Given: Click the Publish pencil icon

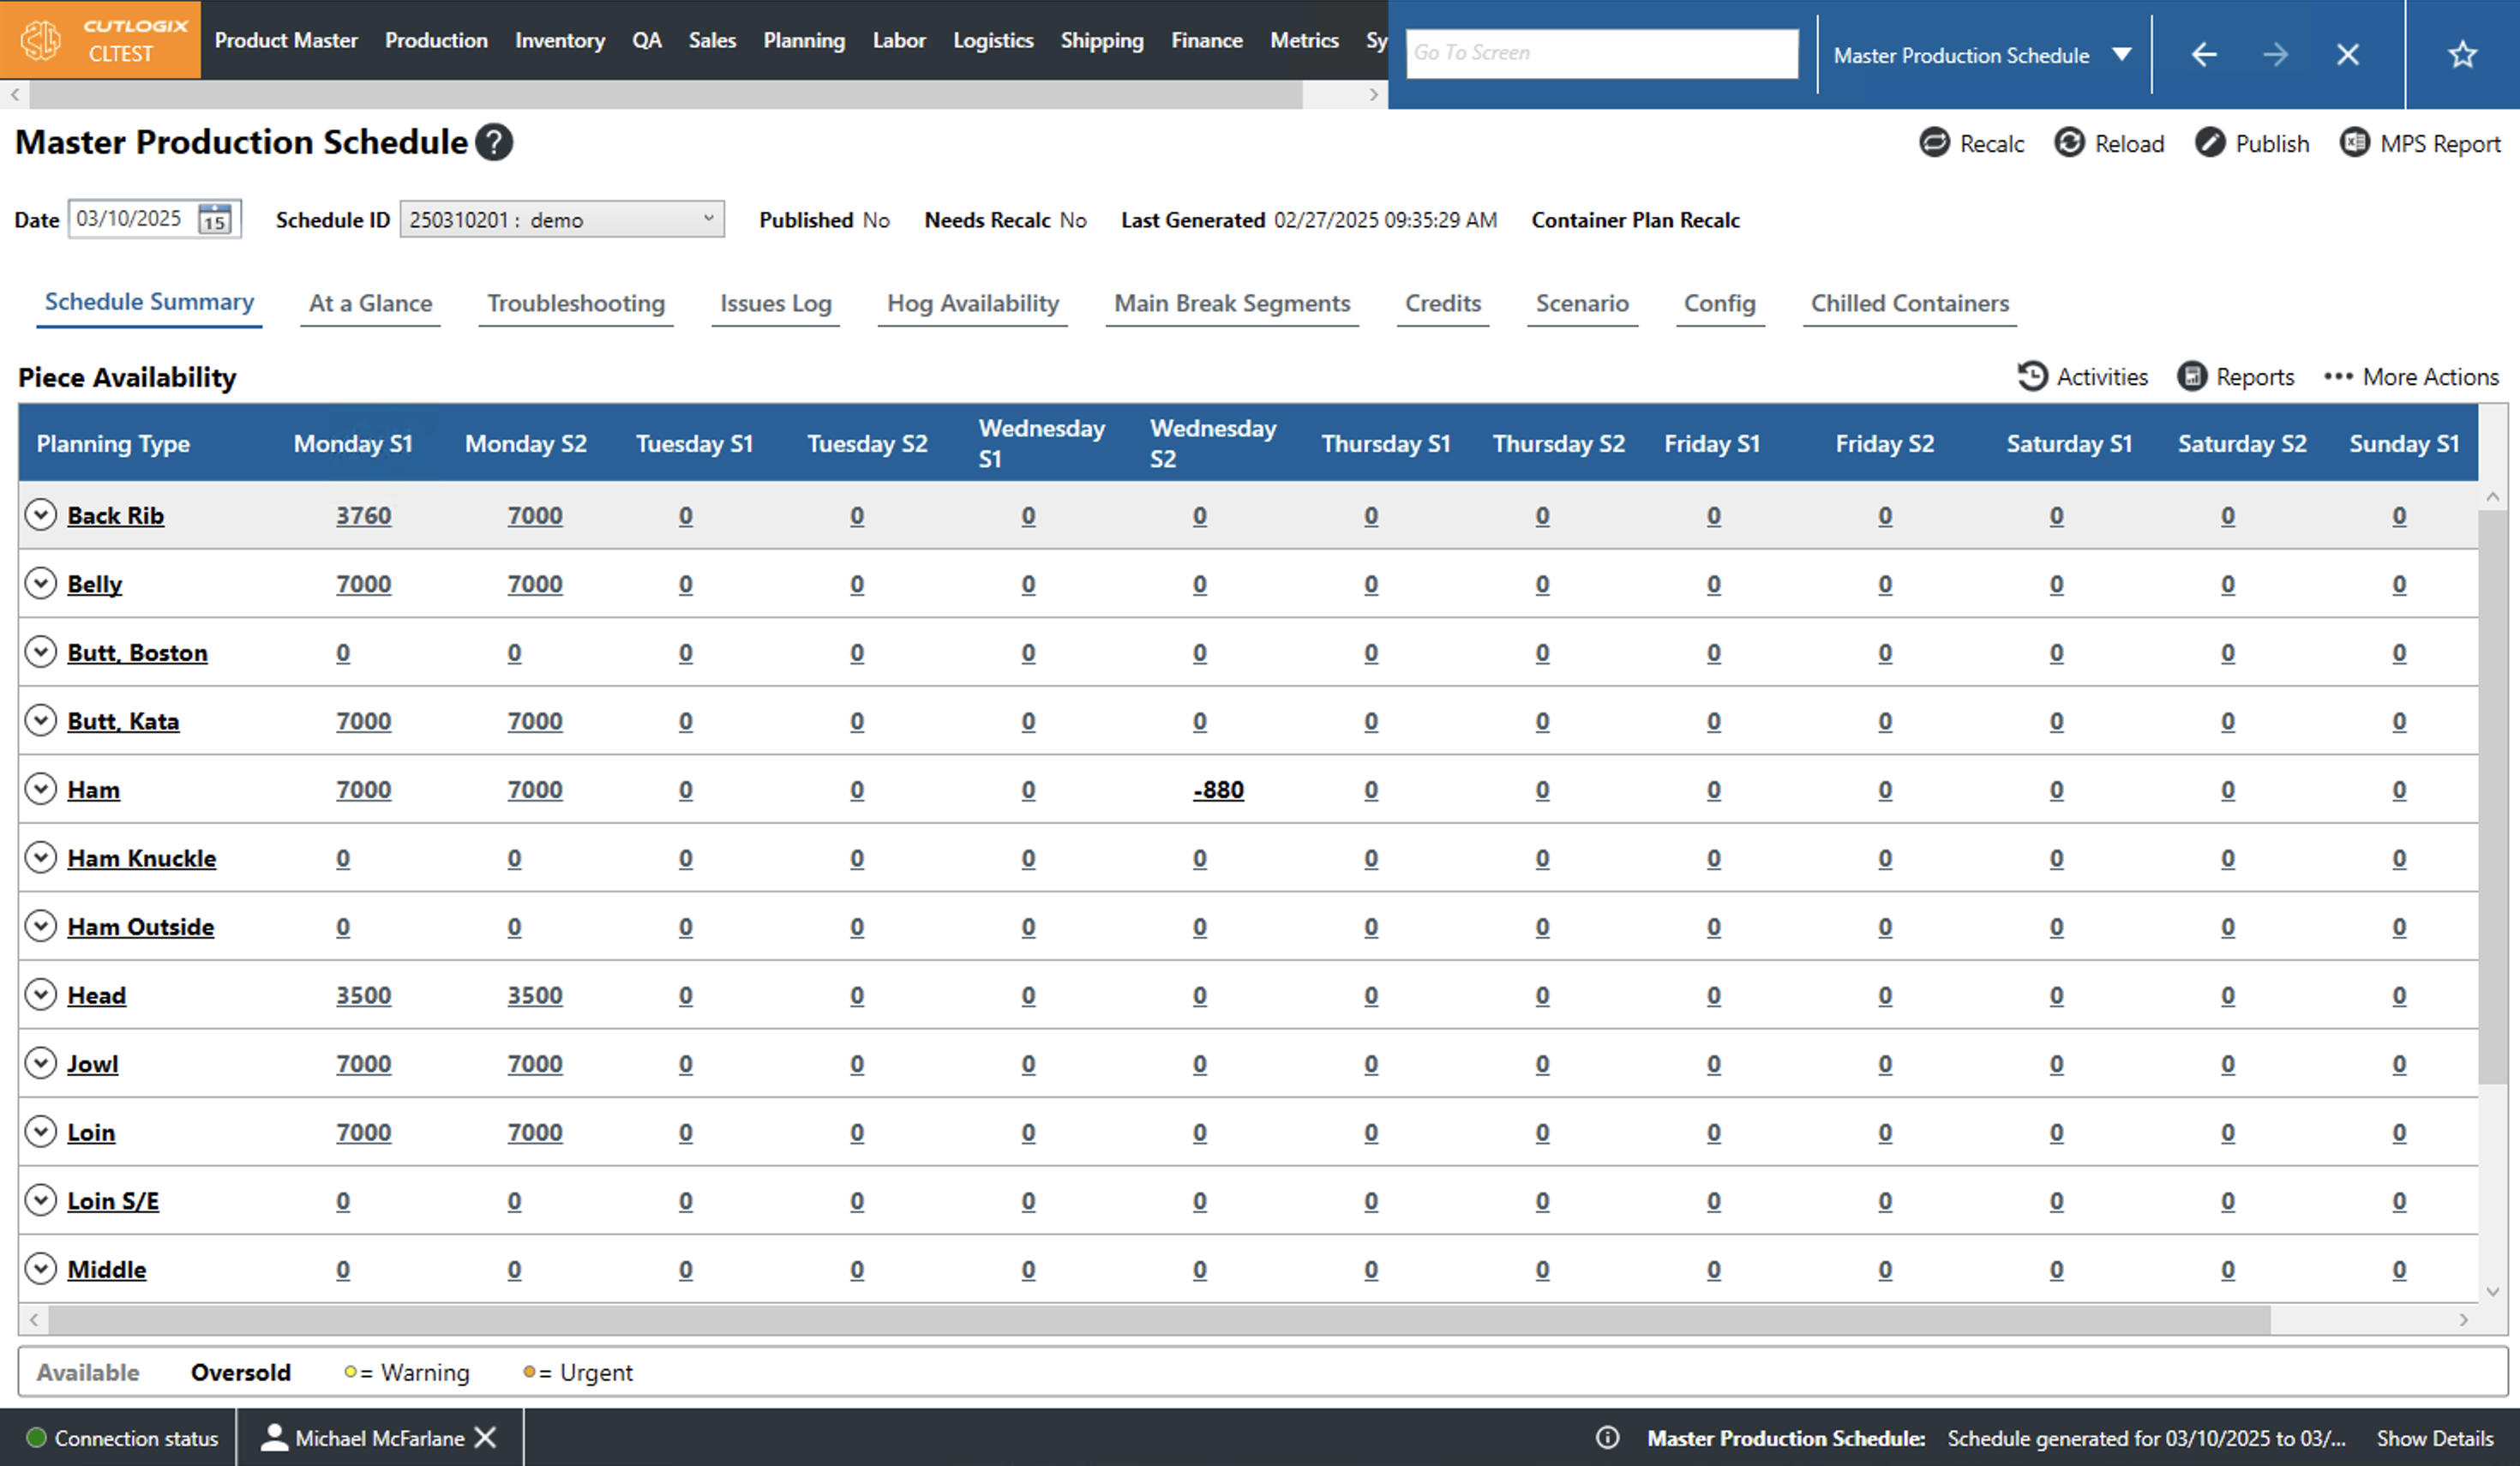Looking at the screenshot, I should coord(2209,143).
